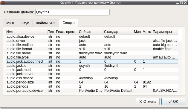Image resolution: width=188 pixels, height=109 pixels.
Task: Click the Мин column header
Action: (x=137, y=32)
